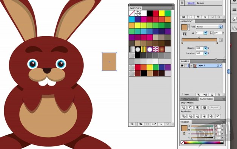This screenshot has height=149, width=237.
Task: Expand Layer 1 disclosure triangle
Action: 191,66
